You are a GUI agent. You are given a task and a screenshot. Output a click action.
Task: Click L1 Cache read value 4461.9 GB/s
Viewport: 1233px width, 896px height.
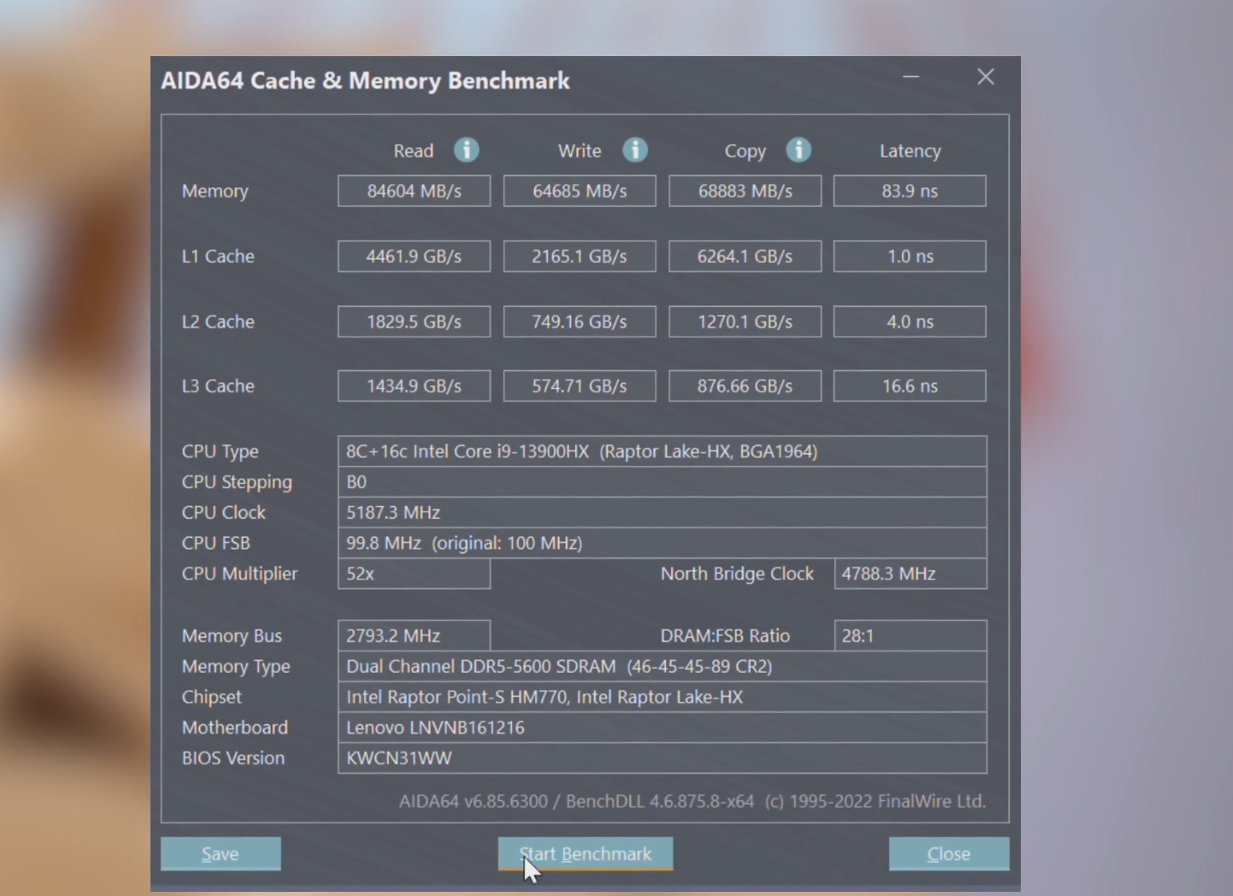pos(414,257)
